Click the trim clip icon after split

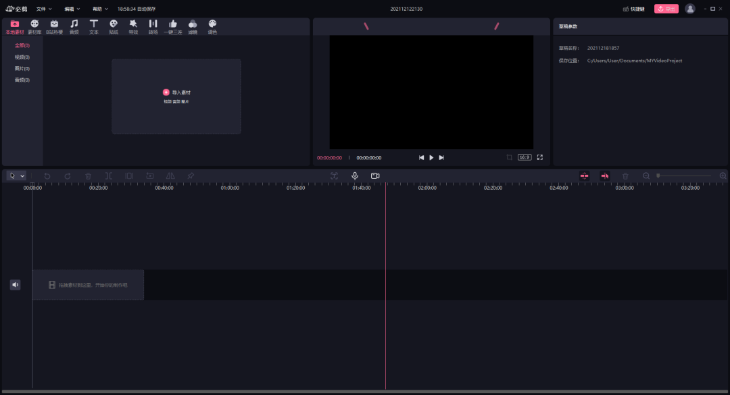pos(129,176)
